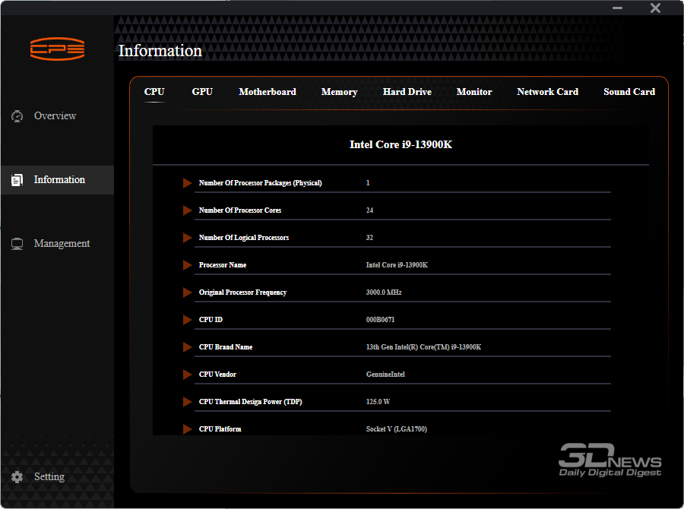Image resolution: width=684 pixels, height=509 pixels.
Task: Click the CPU Thermal Design Power (TDP) label
Action: point(250,402)
